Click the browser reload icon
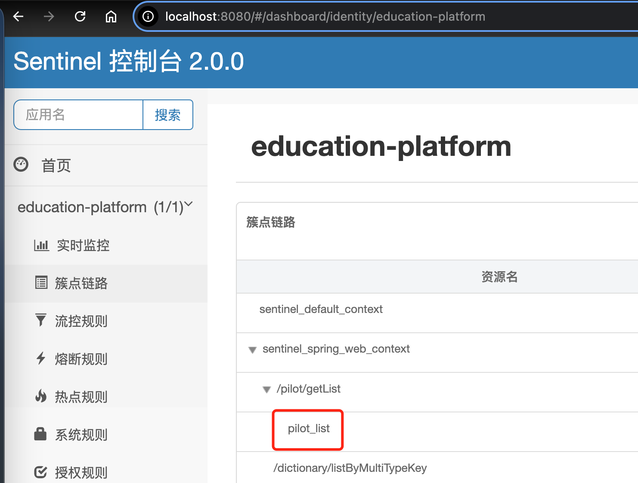Image resolution: width=638 pixels, height=483 pixels. [80, 16]
